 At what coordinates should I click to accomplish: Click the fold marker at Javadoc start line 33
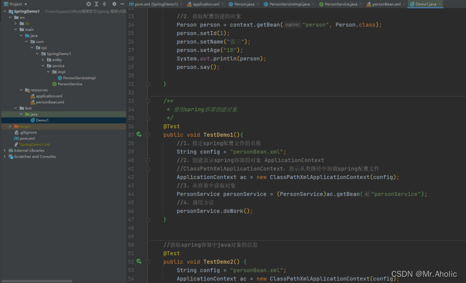point(147,101)
